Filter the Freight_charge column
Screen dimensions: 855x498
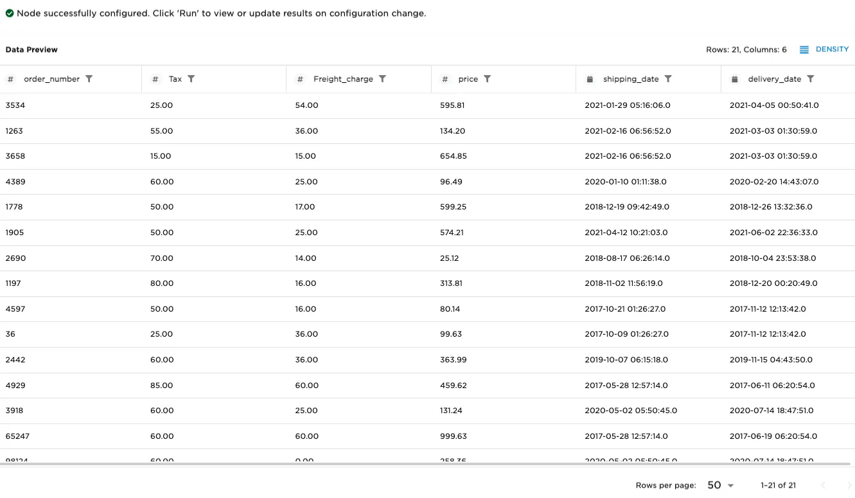382,79
